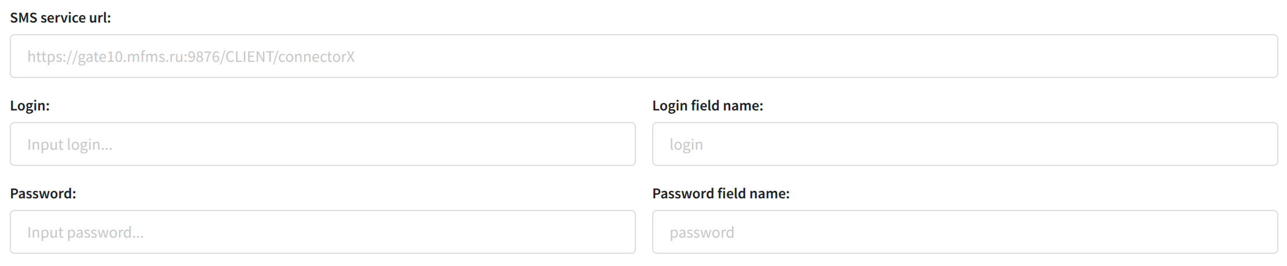Click the 'Input password...' placeholder text
The image size is (1287, 266).
(x=85, y=232)
